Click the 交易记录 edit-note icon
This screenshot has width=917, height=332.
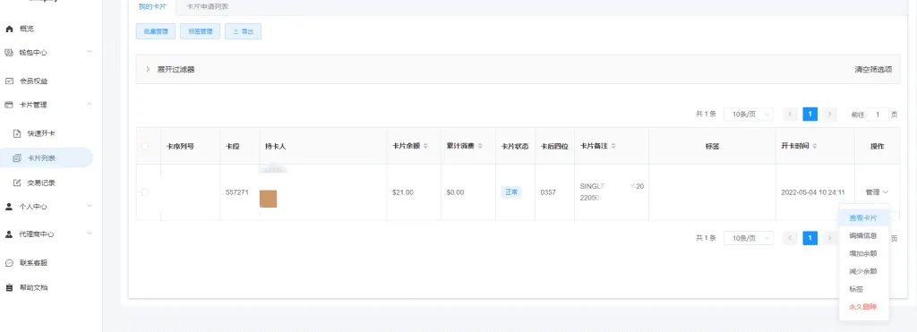[x=17, y=183]
